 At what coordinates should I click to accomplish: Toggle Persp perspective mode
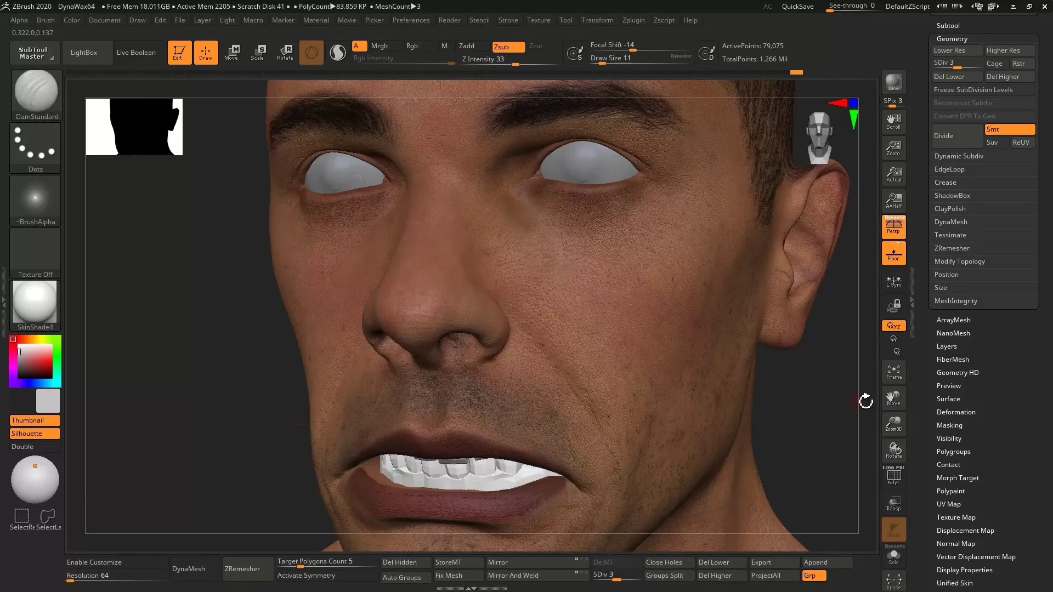(893, 226)
